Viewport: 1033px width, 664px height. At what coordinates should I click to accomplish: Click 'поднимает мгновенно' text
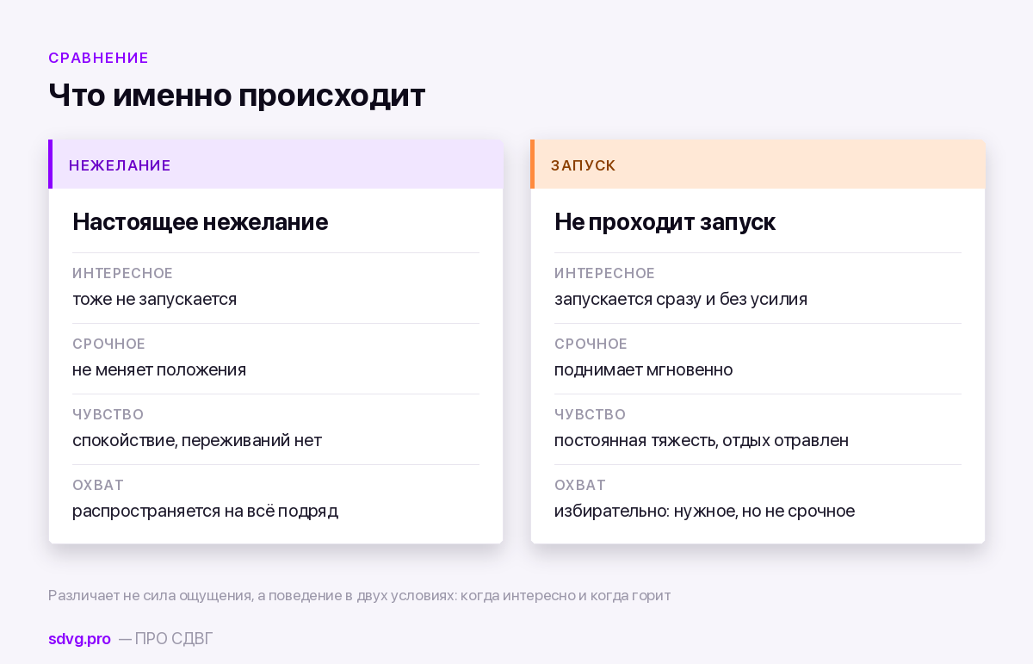pyautogui.click(x=644, y=369)
